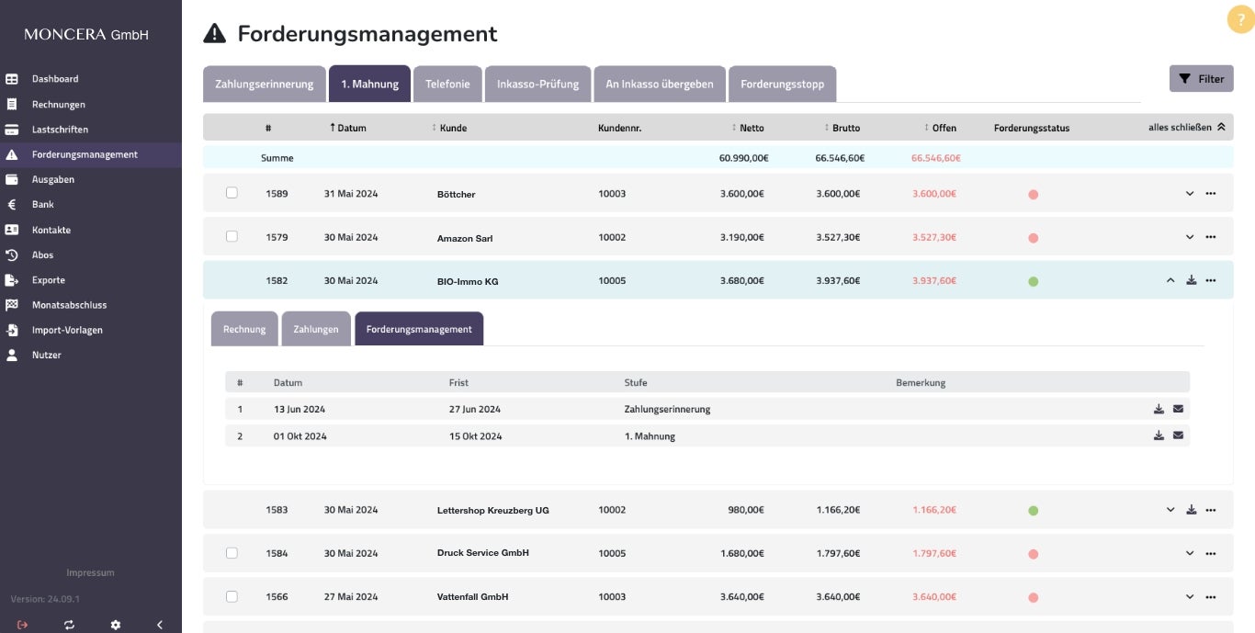Expand the Druck Service GmbH row
This screenshot has height=633, width=1255.
[1190, 553]
